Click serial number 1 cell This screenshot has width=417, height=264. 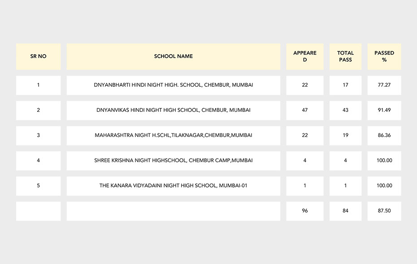click(x=38, y=85)
